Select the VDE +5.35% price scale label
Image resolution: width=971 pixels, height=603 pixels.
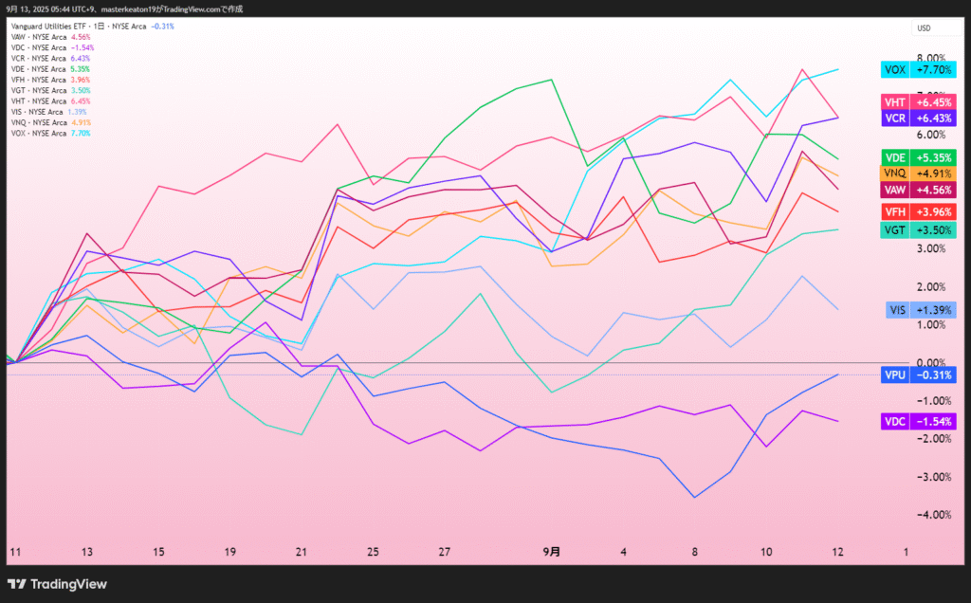click(918, 158)
